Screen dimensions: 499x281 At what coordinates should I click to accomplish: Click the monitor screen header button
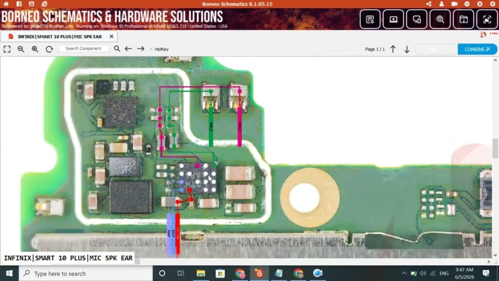pos(393,20)
